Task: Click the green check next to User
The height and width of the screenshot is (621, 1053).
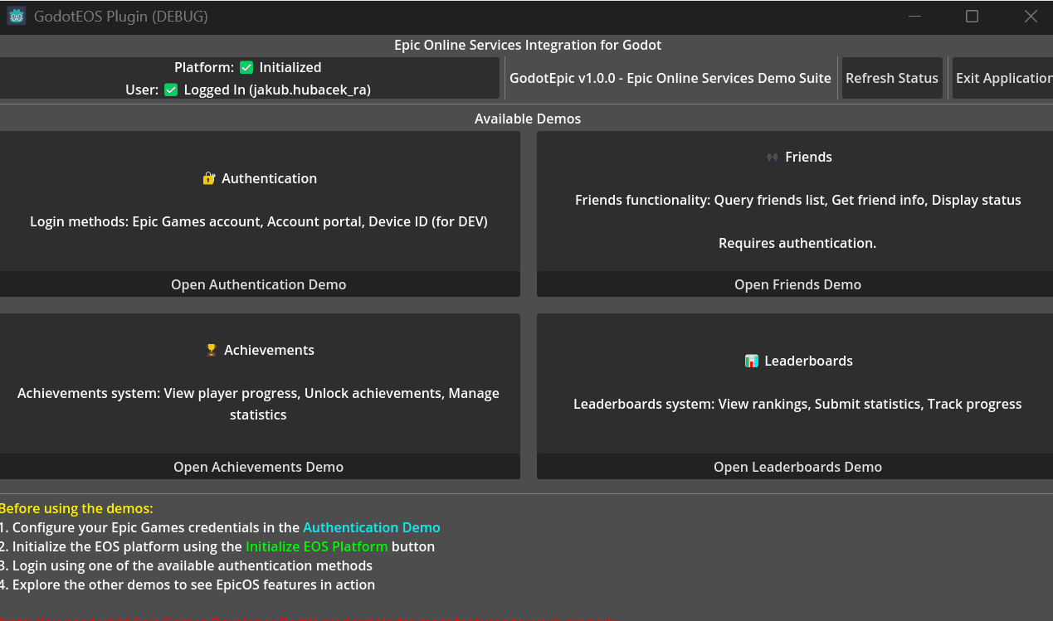Action: (171, 90)
